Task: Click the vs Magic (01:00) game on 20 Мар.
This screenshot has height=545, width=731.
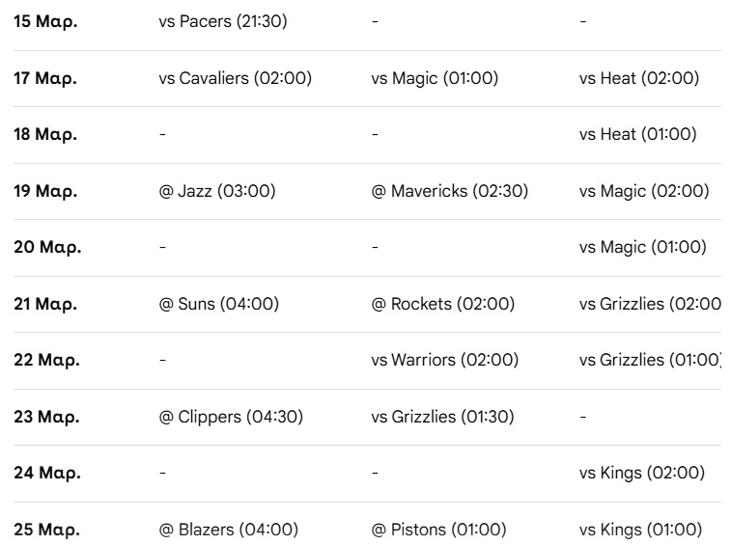Action: pos(642,248)
